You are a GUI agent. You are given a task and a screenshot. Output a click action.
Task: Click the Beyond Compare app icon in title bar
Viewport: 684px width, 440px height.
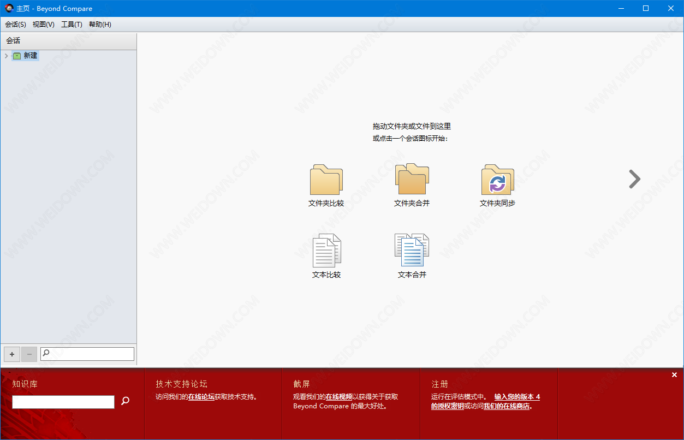point(9,8)
